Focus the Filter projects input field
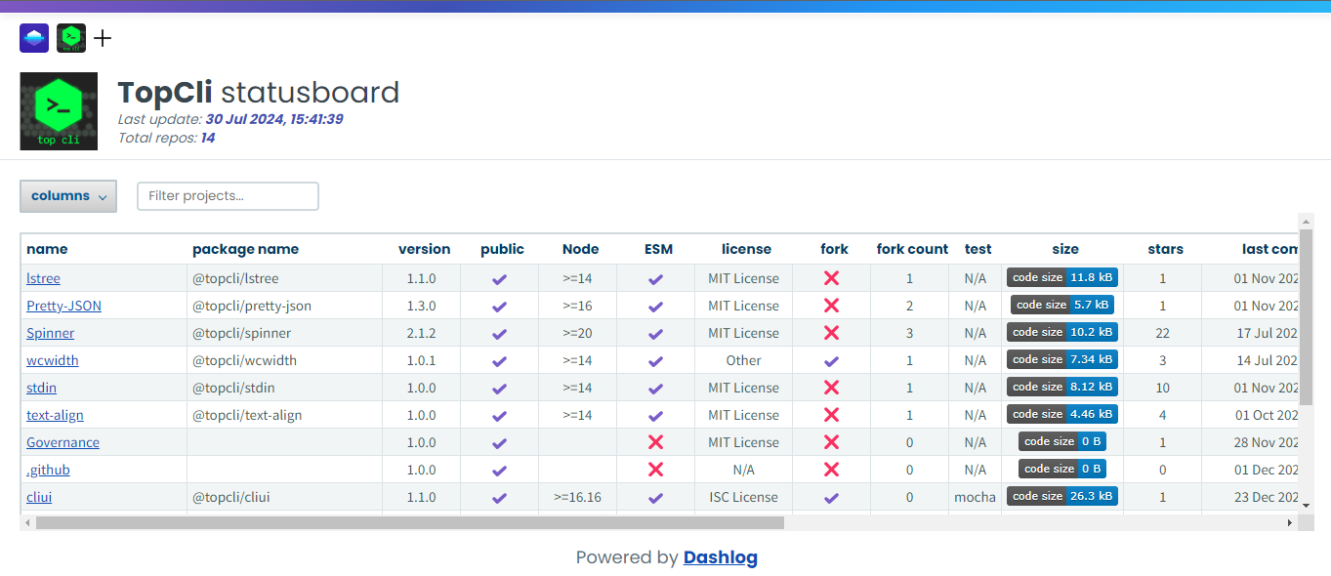 [x=228, y=196]
